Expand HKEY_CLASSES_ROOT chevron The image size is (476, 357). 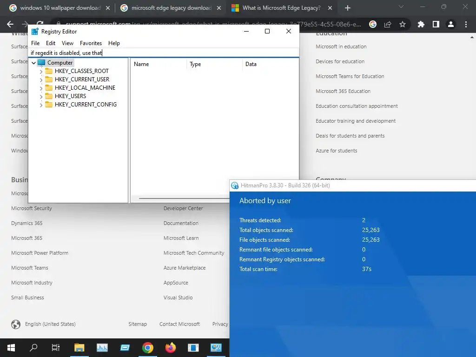41,71
